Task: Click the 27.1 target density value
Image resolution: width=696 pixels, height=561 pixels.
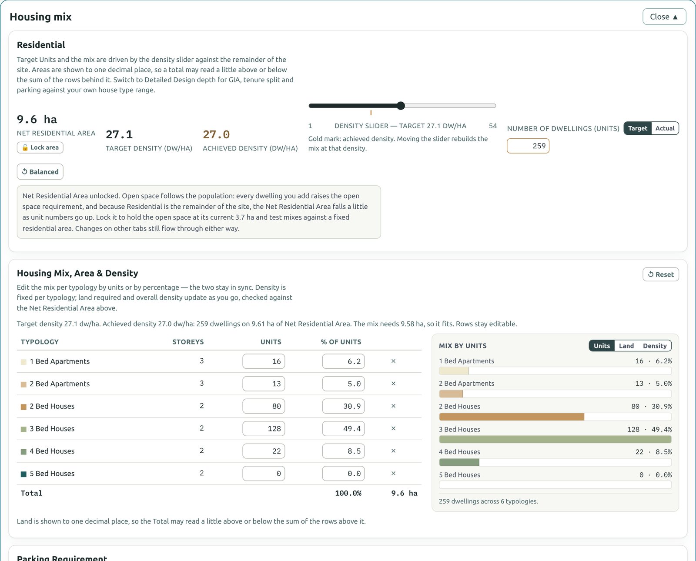Action: click(119, 134)
